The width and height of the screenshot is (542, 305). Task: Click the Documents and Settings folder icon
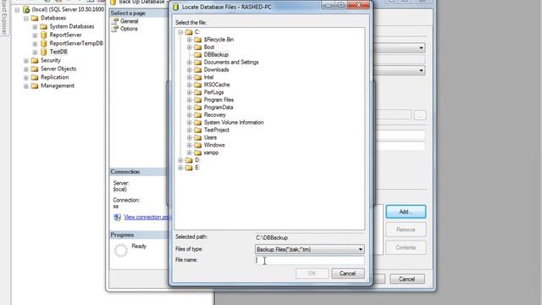197,62
